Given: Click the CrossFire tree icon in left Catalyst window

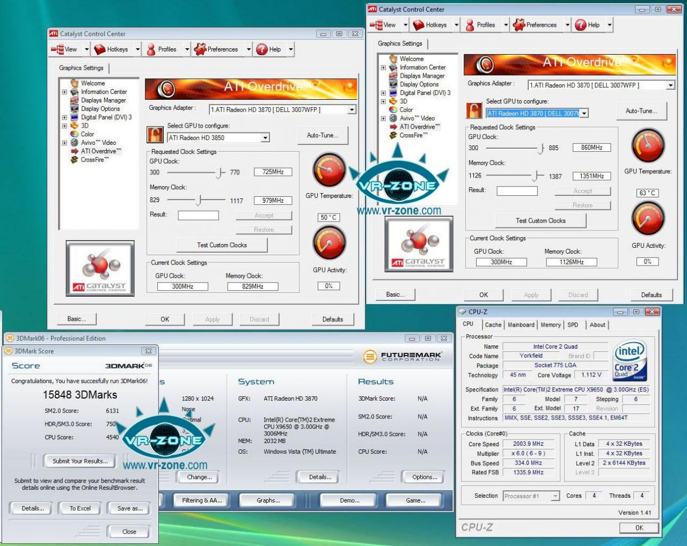Looking at the screenshot, I should (x=75, y=160).
